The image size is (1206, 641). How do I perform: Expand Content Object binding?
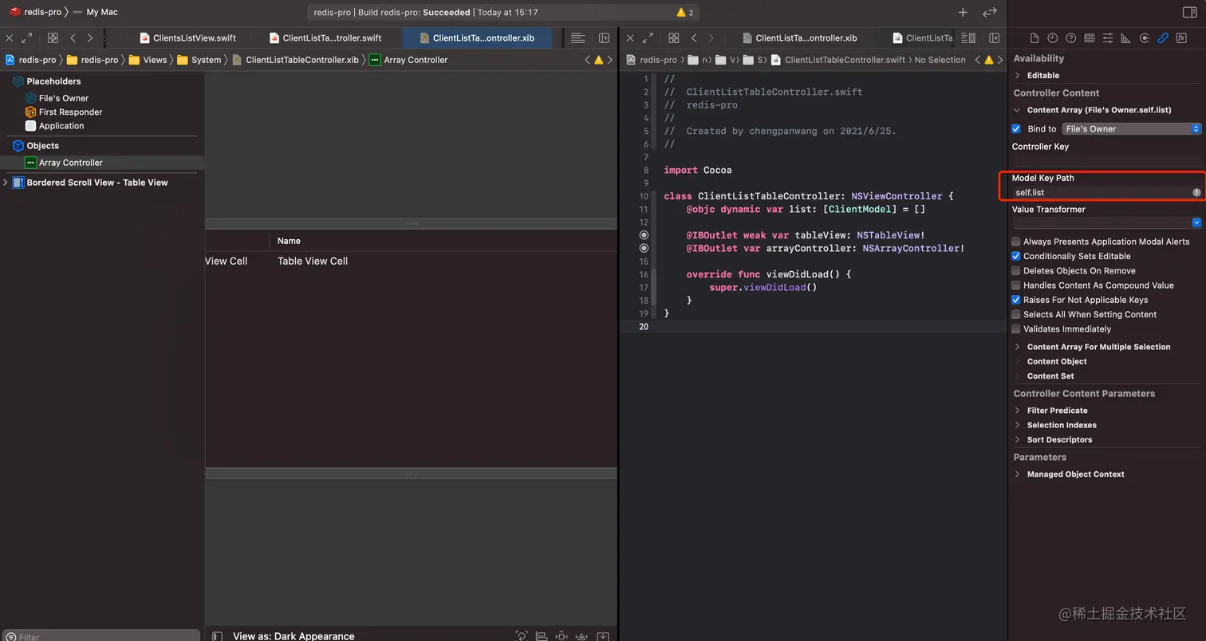[1017, 361]
